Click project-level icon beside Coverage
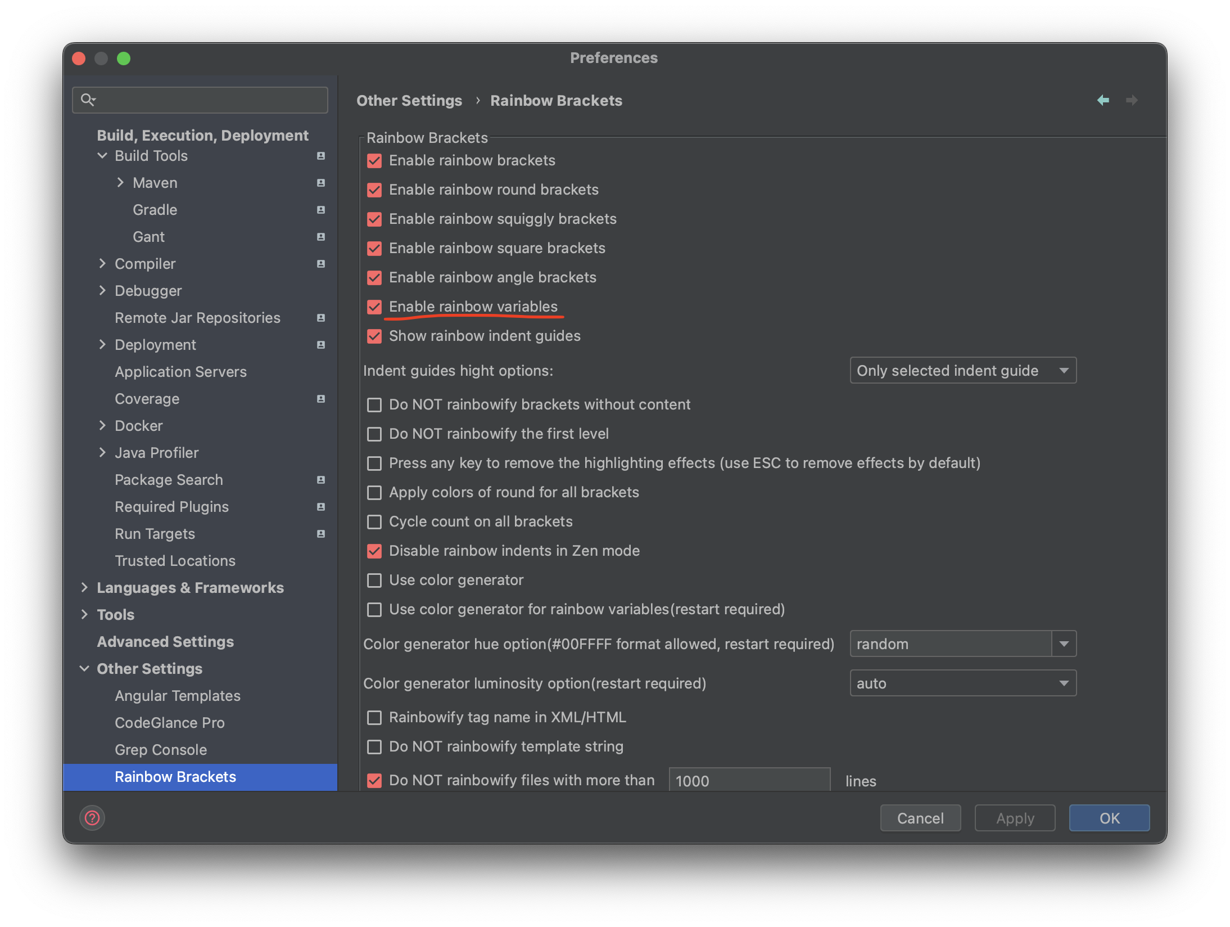This screenshot has height=927, width=1230. (321, 399)
